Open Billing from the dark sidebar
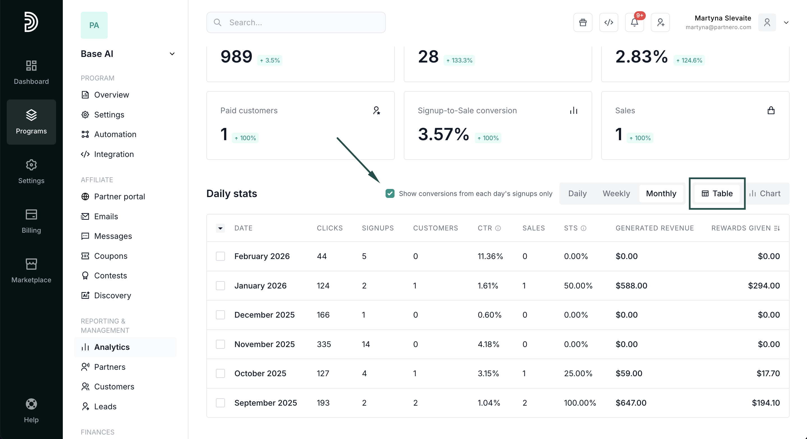Viewport: 807px width, 439px height. point(31,221)
